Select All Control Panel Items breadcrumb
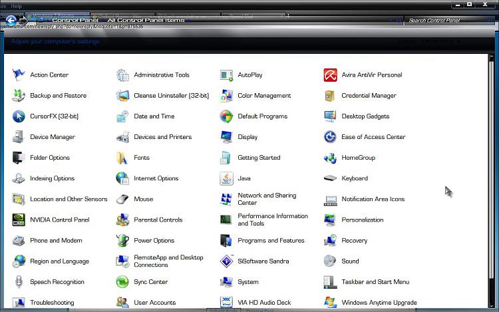The image size is (499, 312). point(146,20)
